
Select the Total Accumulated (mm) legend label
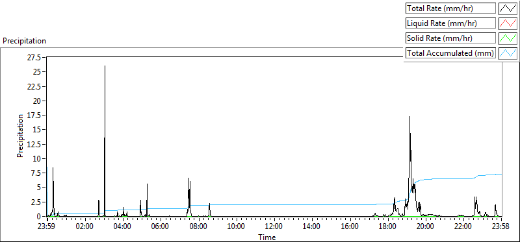click(450, 53)
